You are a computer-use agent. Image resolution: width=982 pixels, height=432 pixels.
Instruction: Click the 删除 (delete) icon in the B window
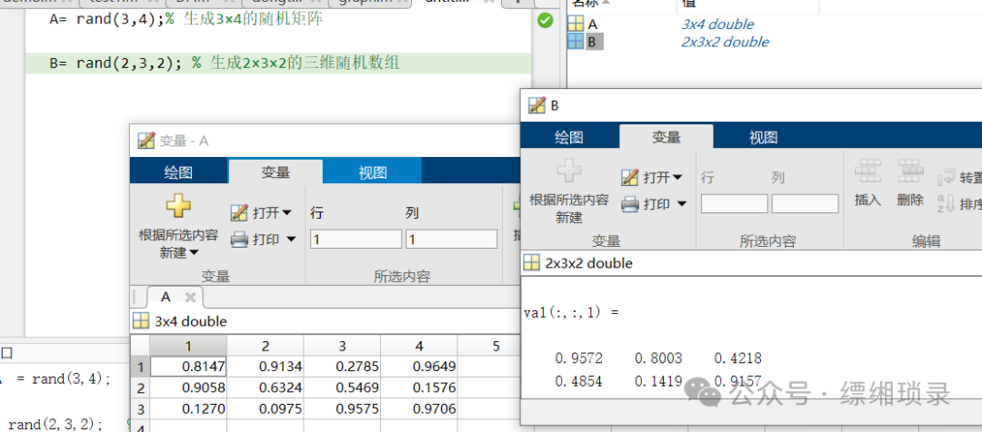[910, 172]
